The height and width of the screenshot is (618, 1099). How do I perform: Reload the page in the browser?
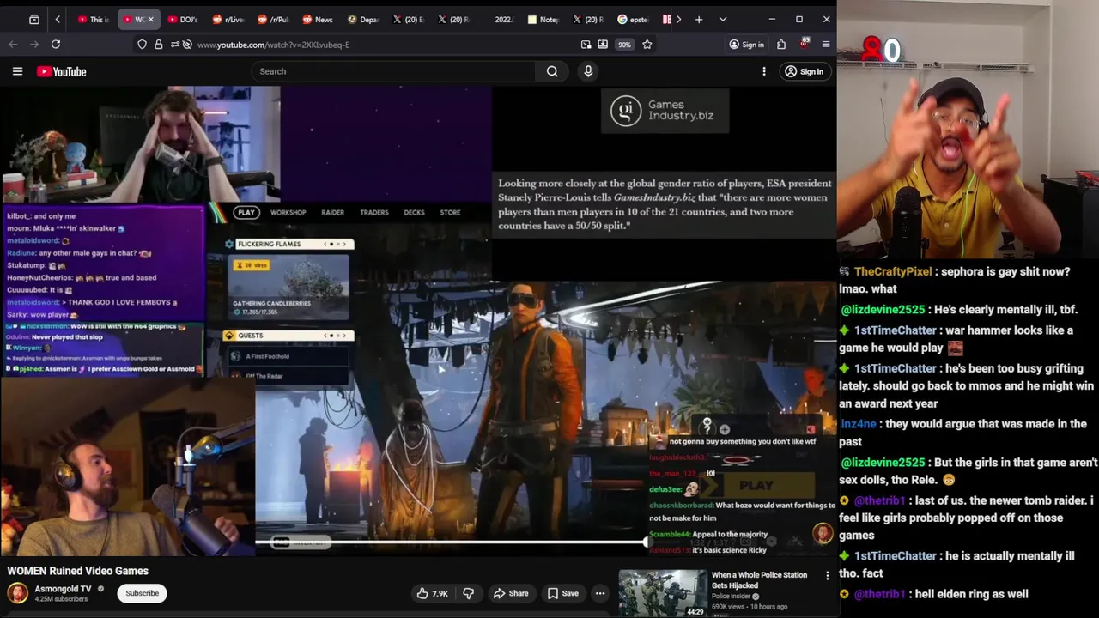56,45
